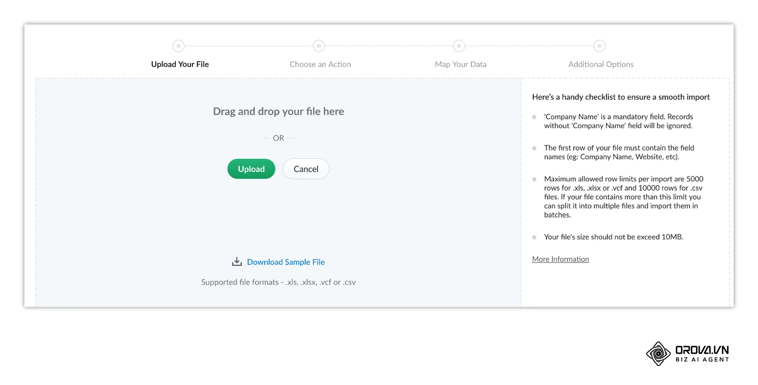Click the Cancel button
758x385 pixels.
tap(306, 169)
